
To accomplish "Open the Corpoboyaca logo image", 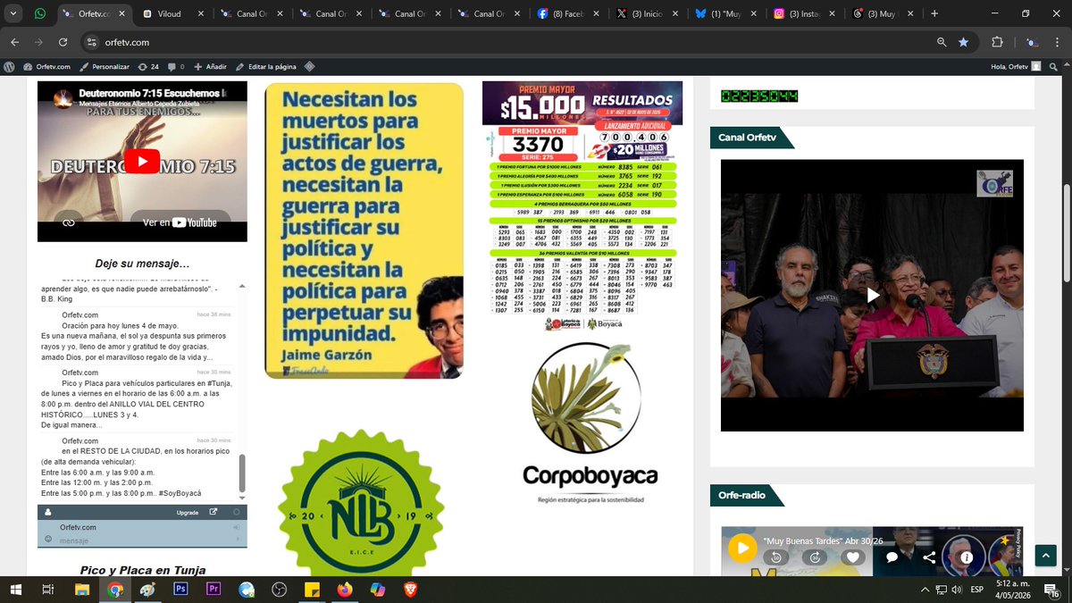I will coord(590,423).
